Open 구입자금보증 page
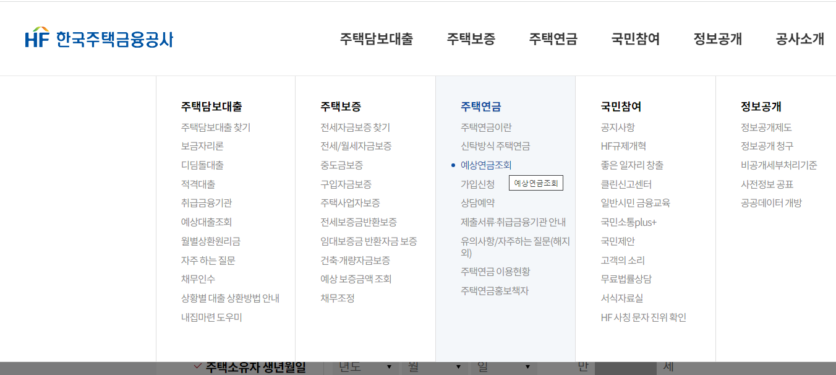 tap(346, 184)
